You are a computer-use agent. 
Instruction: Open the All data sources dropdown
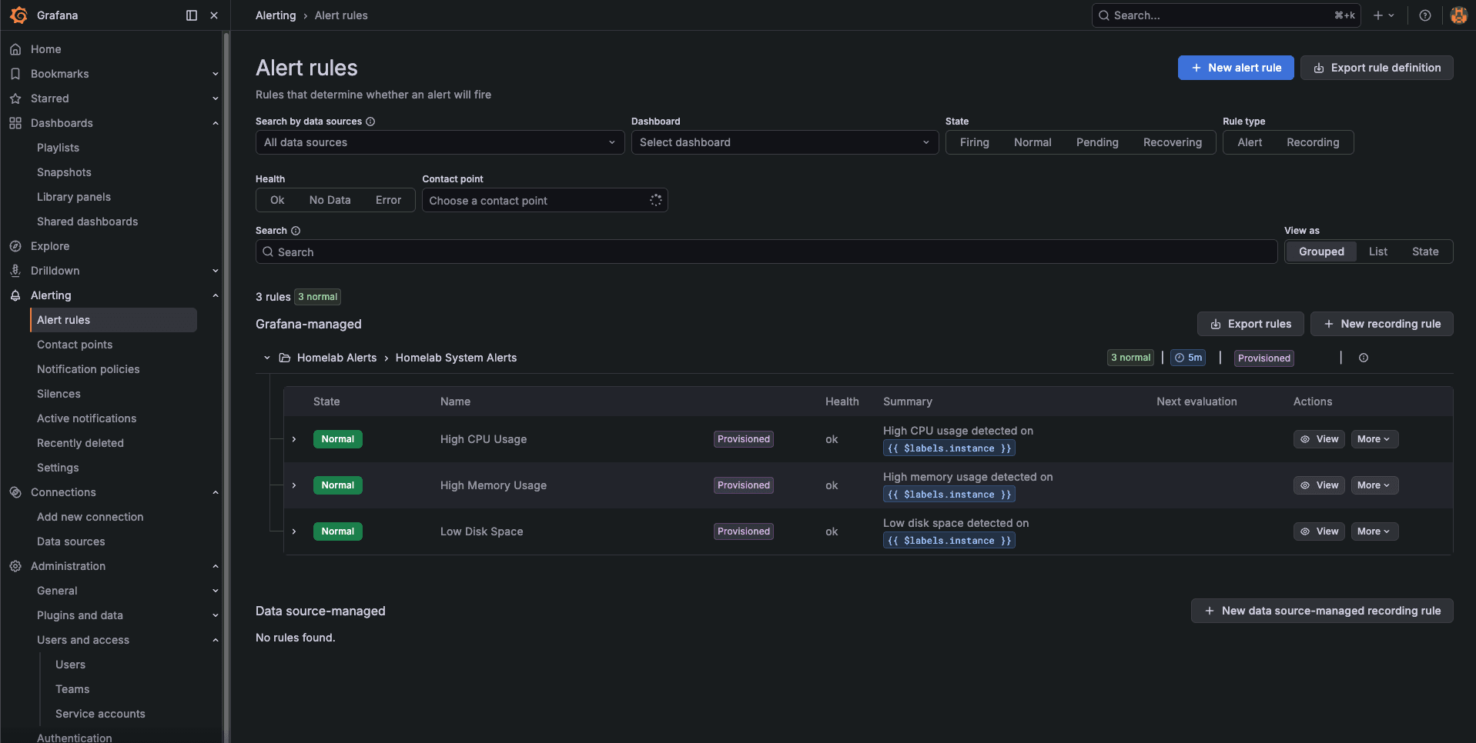click(440, 142)
